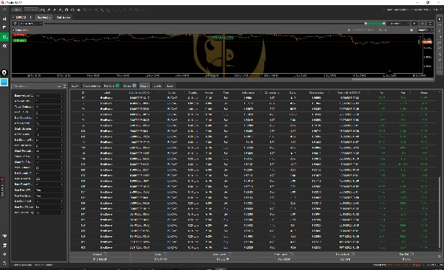Viewport: 444px width, 270px height.
Task: Click the round black-and-white sidebar icon
Action: pos(4,73)
